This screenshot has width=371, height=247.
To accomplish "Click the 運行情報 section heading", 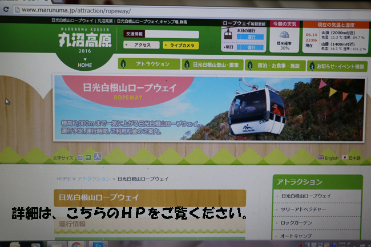I will (72, 224).
